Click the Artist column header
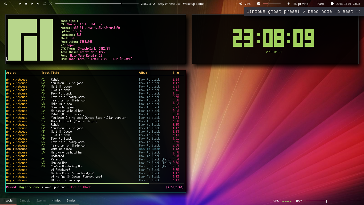 pyautogui.click(x=11, y=73)
